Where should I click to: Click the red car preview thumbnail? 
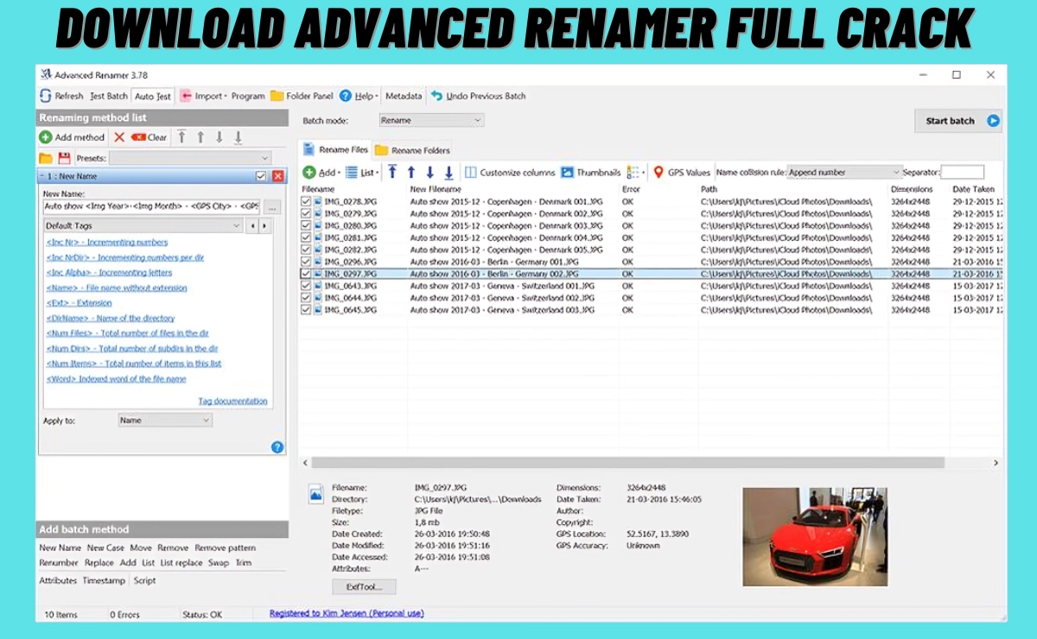pyautogui.click(x=814, y=537)
